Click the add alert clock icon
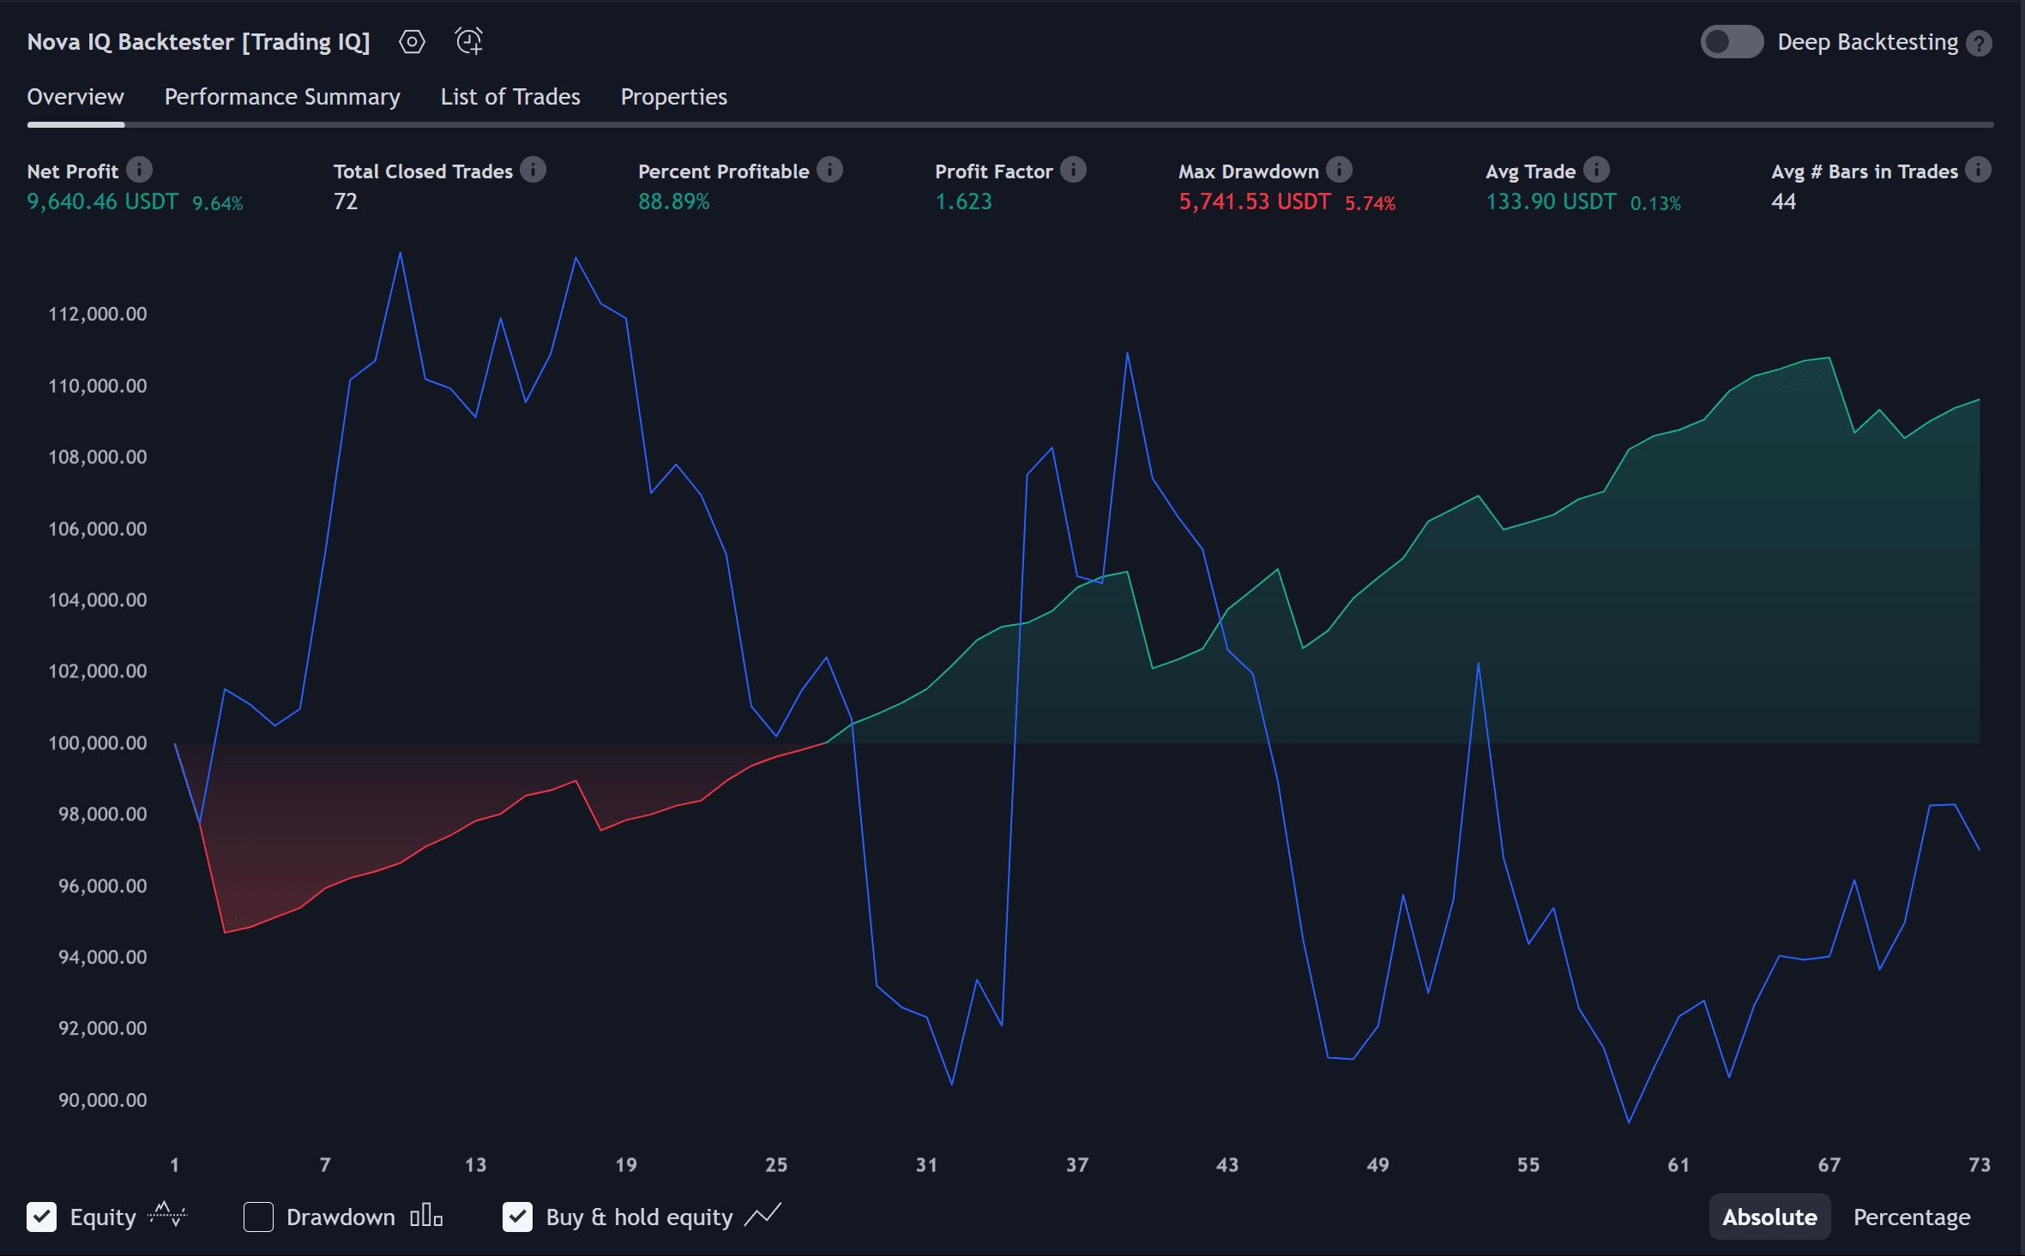Viewport: 2025px width, 1256px height. [x=469, y=41]
